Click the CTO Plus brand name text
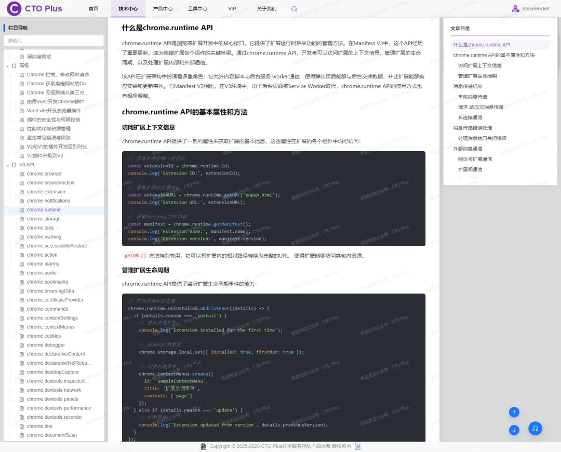Image resolution: width=561 pixels, height=452 pixels. coord(44,9)
